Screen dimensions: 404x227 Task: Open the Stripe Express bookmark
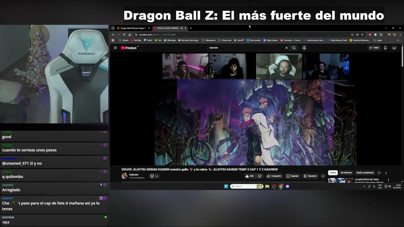[x=270, y=40]
